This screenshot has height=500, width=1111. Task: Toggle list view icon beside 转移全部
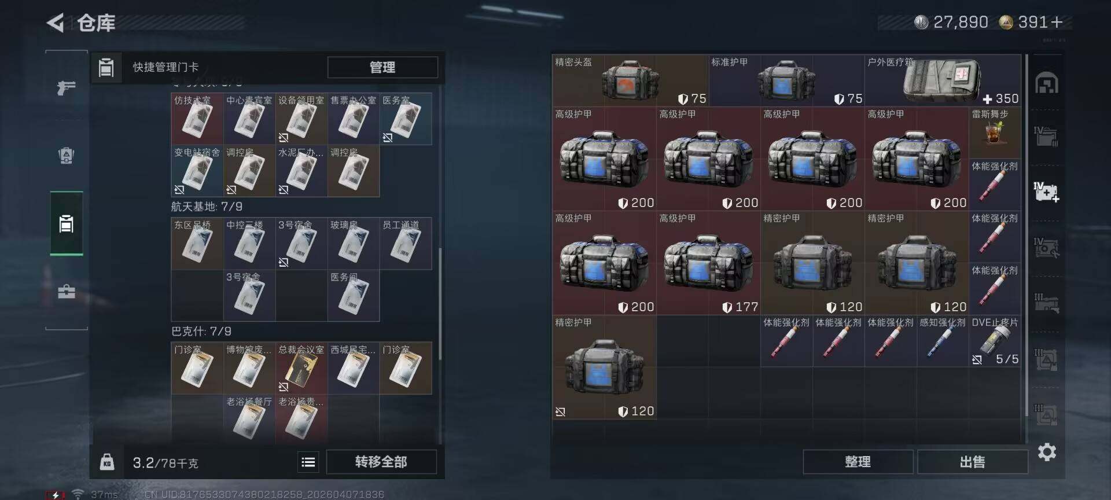[308, 462]
